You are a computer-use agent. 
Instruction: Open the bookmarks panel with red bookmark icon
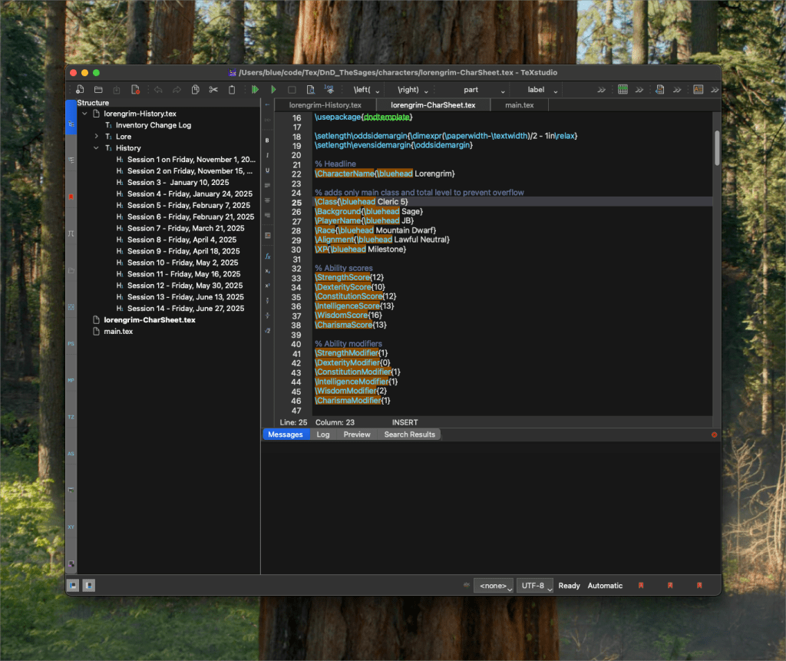(x=71, y=197)
